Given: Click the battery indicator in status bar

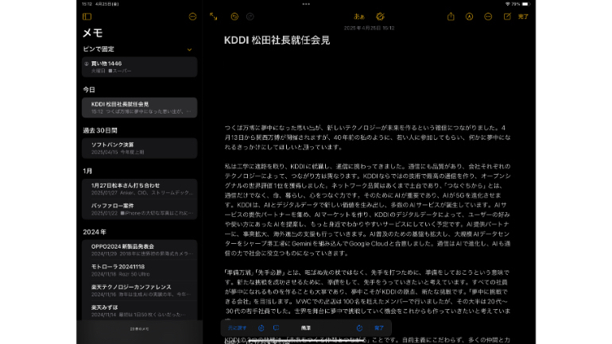Looking at the screenshot, I should [x=525, y=4].
